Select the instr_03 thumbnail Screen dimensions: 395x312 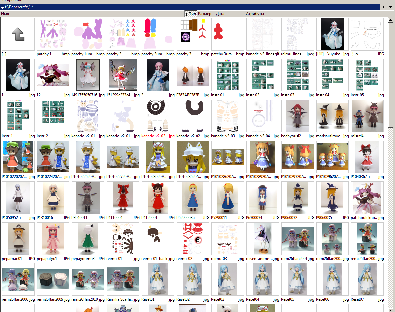(298, 75)
